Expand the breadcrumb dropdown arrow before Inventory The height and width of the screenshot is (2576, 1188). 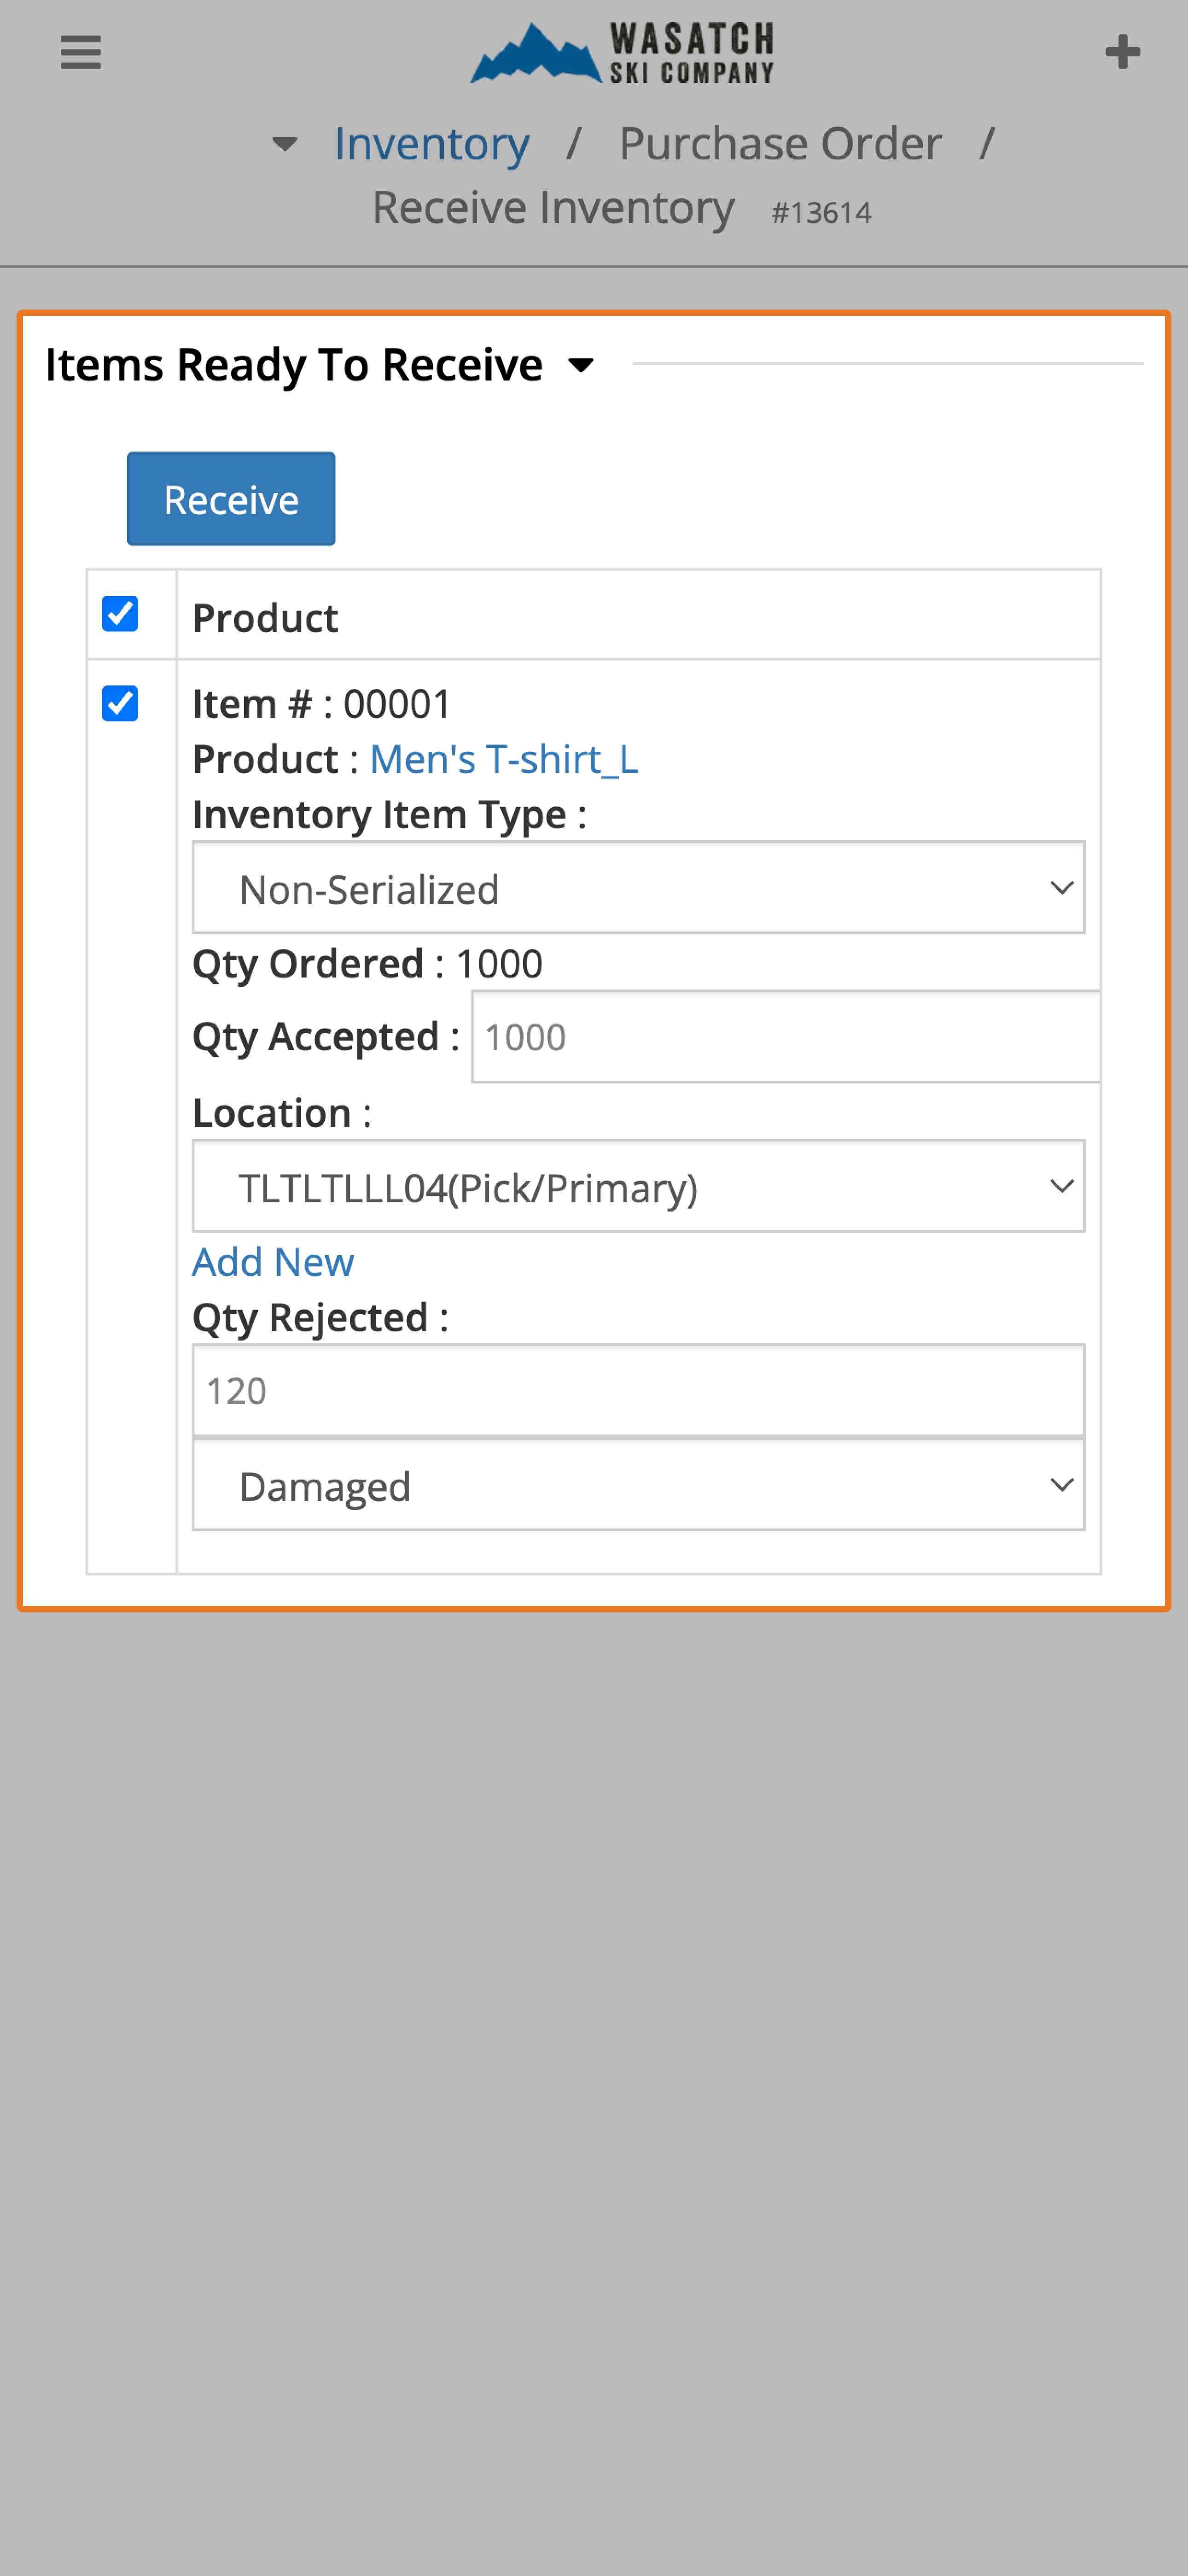pyautogui.click(x=285, y=145)
